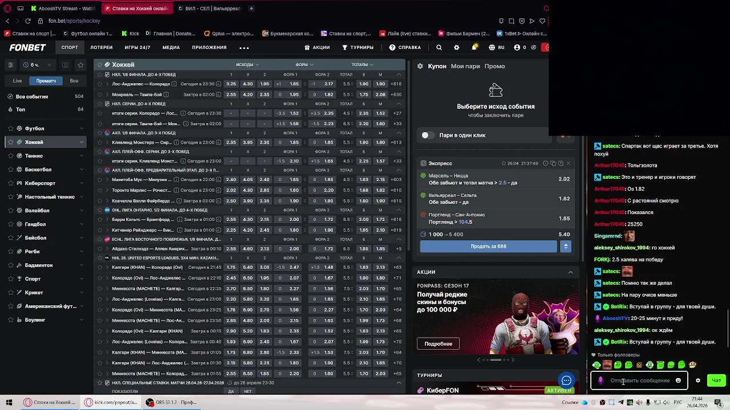This screenshot has height=410, width=730.
Task: Click the fon.bet address bar
Action: (x=74, y=21)
